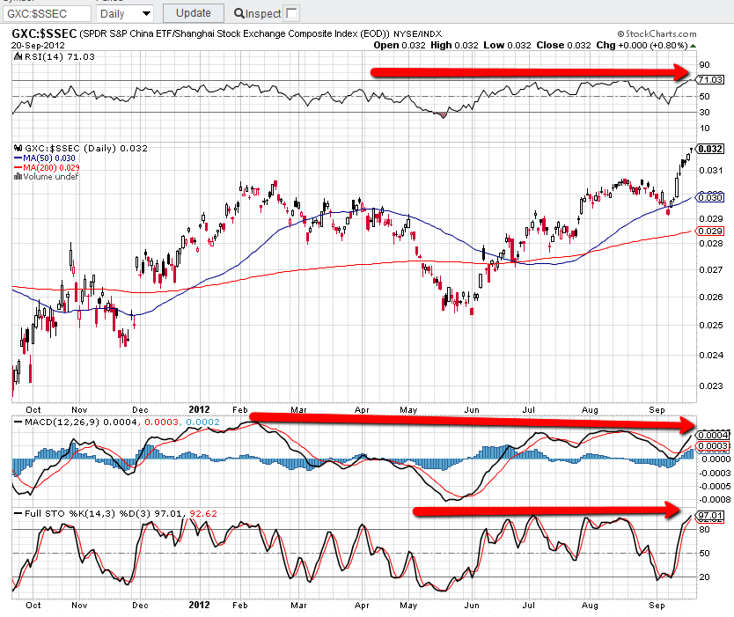Click the date 20-Sep-2012
The width and height of the screenshot is (734, 617).
38,46
